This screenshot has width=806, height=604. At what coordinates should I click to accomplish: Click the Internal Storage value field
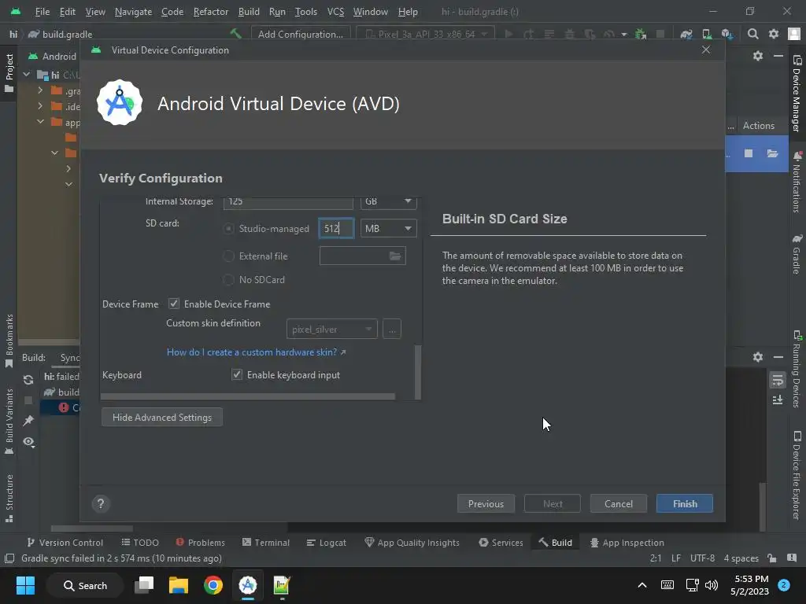coord(288,202)
